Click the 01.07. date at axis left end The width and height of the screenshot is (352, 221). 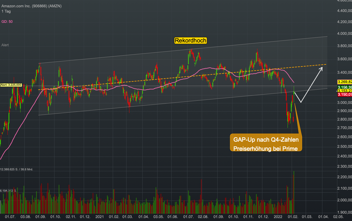pyautogui.click(x=11, y=217)
